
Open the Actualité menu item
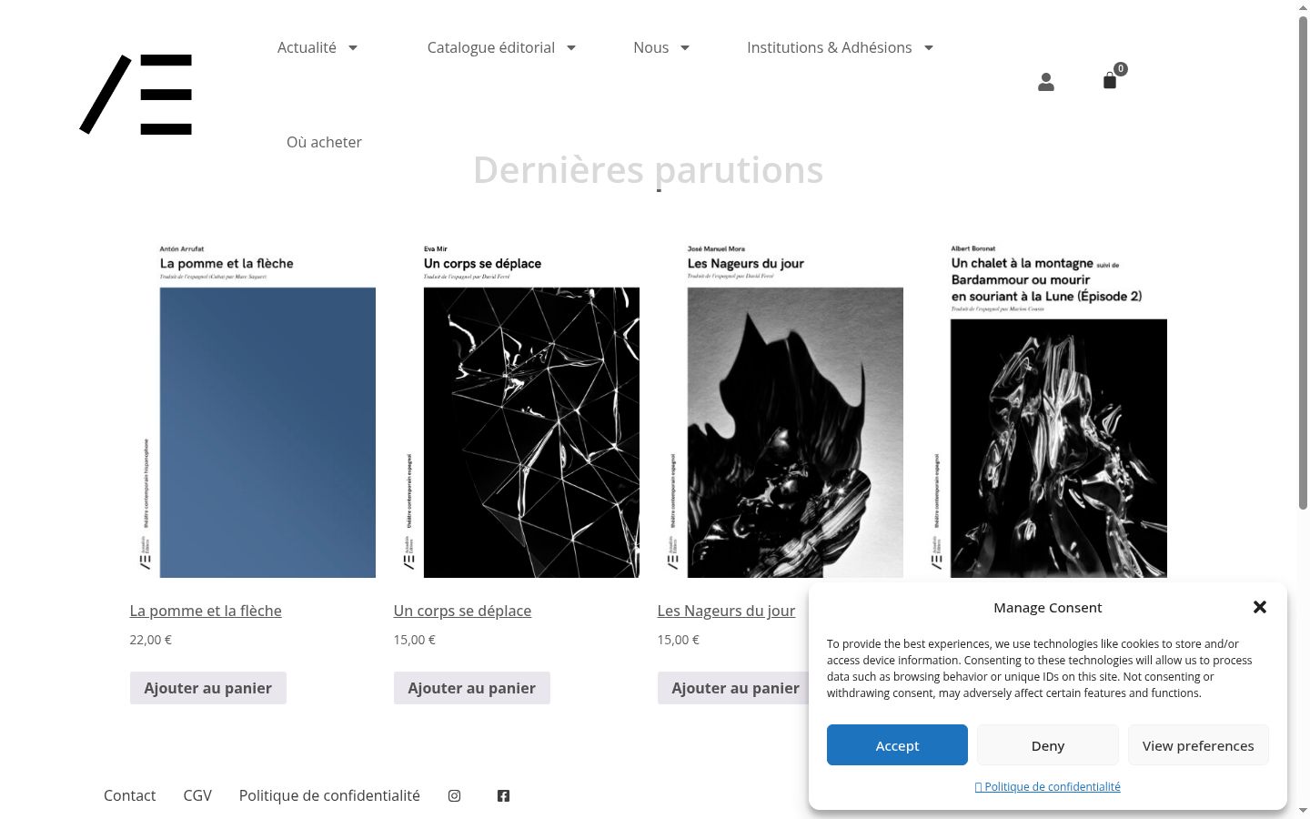pos(307,47)
